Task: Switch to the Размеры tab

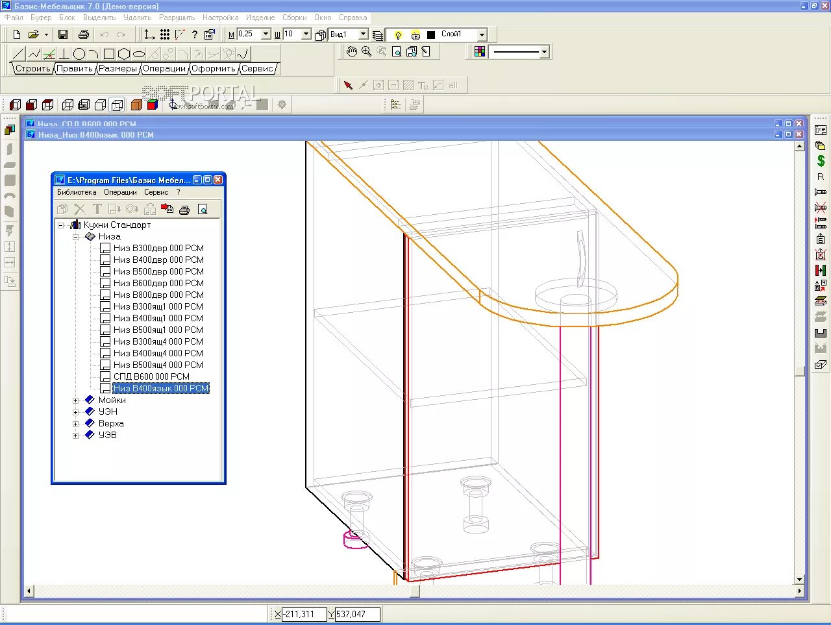Action: 118,68
